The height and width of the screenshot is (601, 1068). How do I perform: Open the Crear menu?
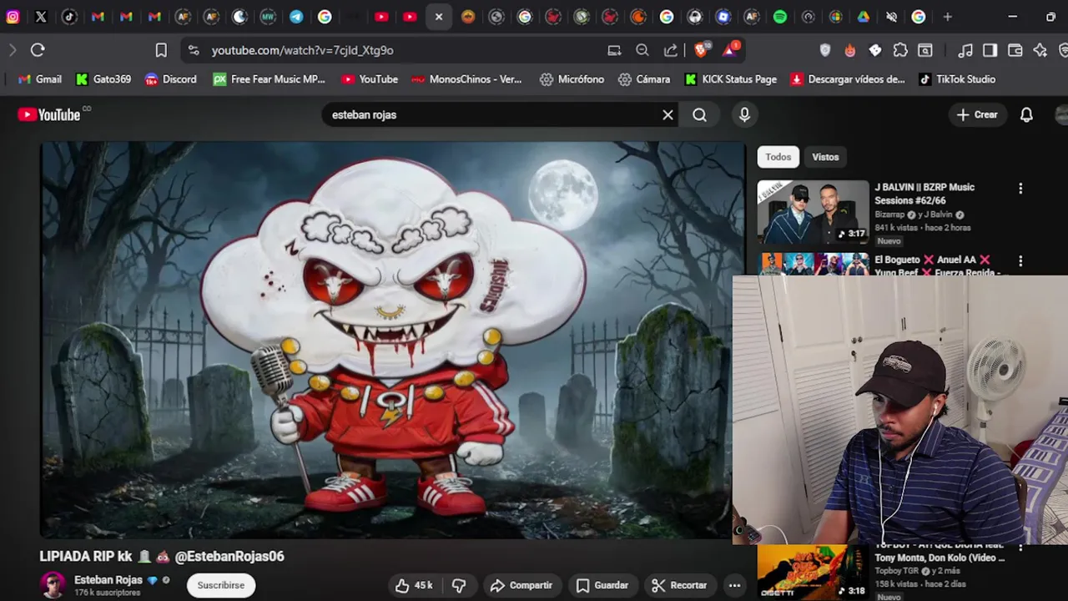[977, 114]
